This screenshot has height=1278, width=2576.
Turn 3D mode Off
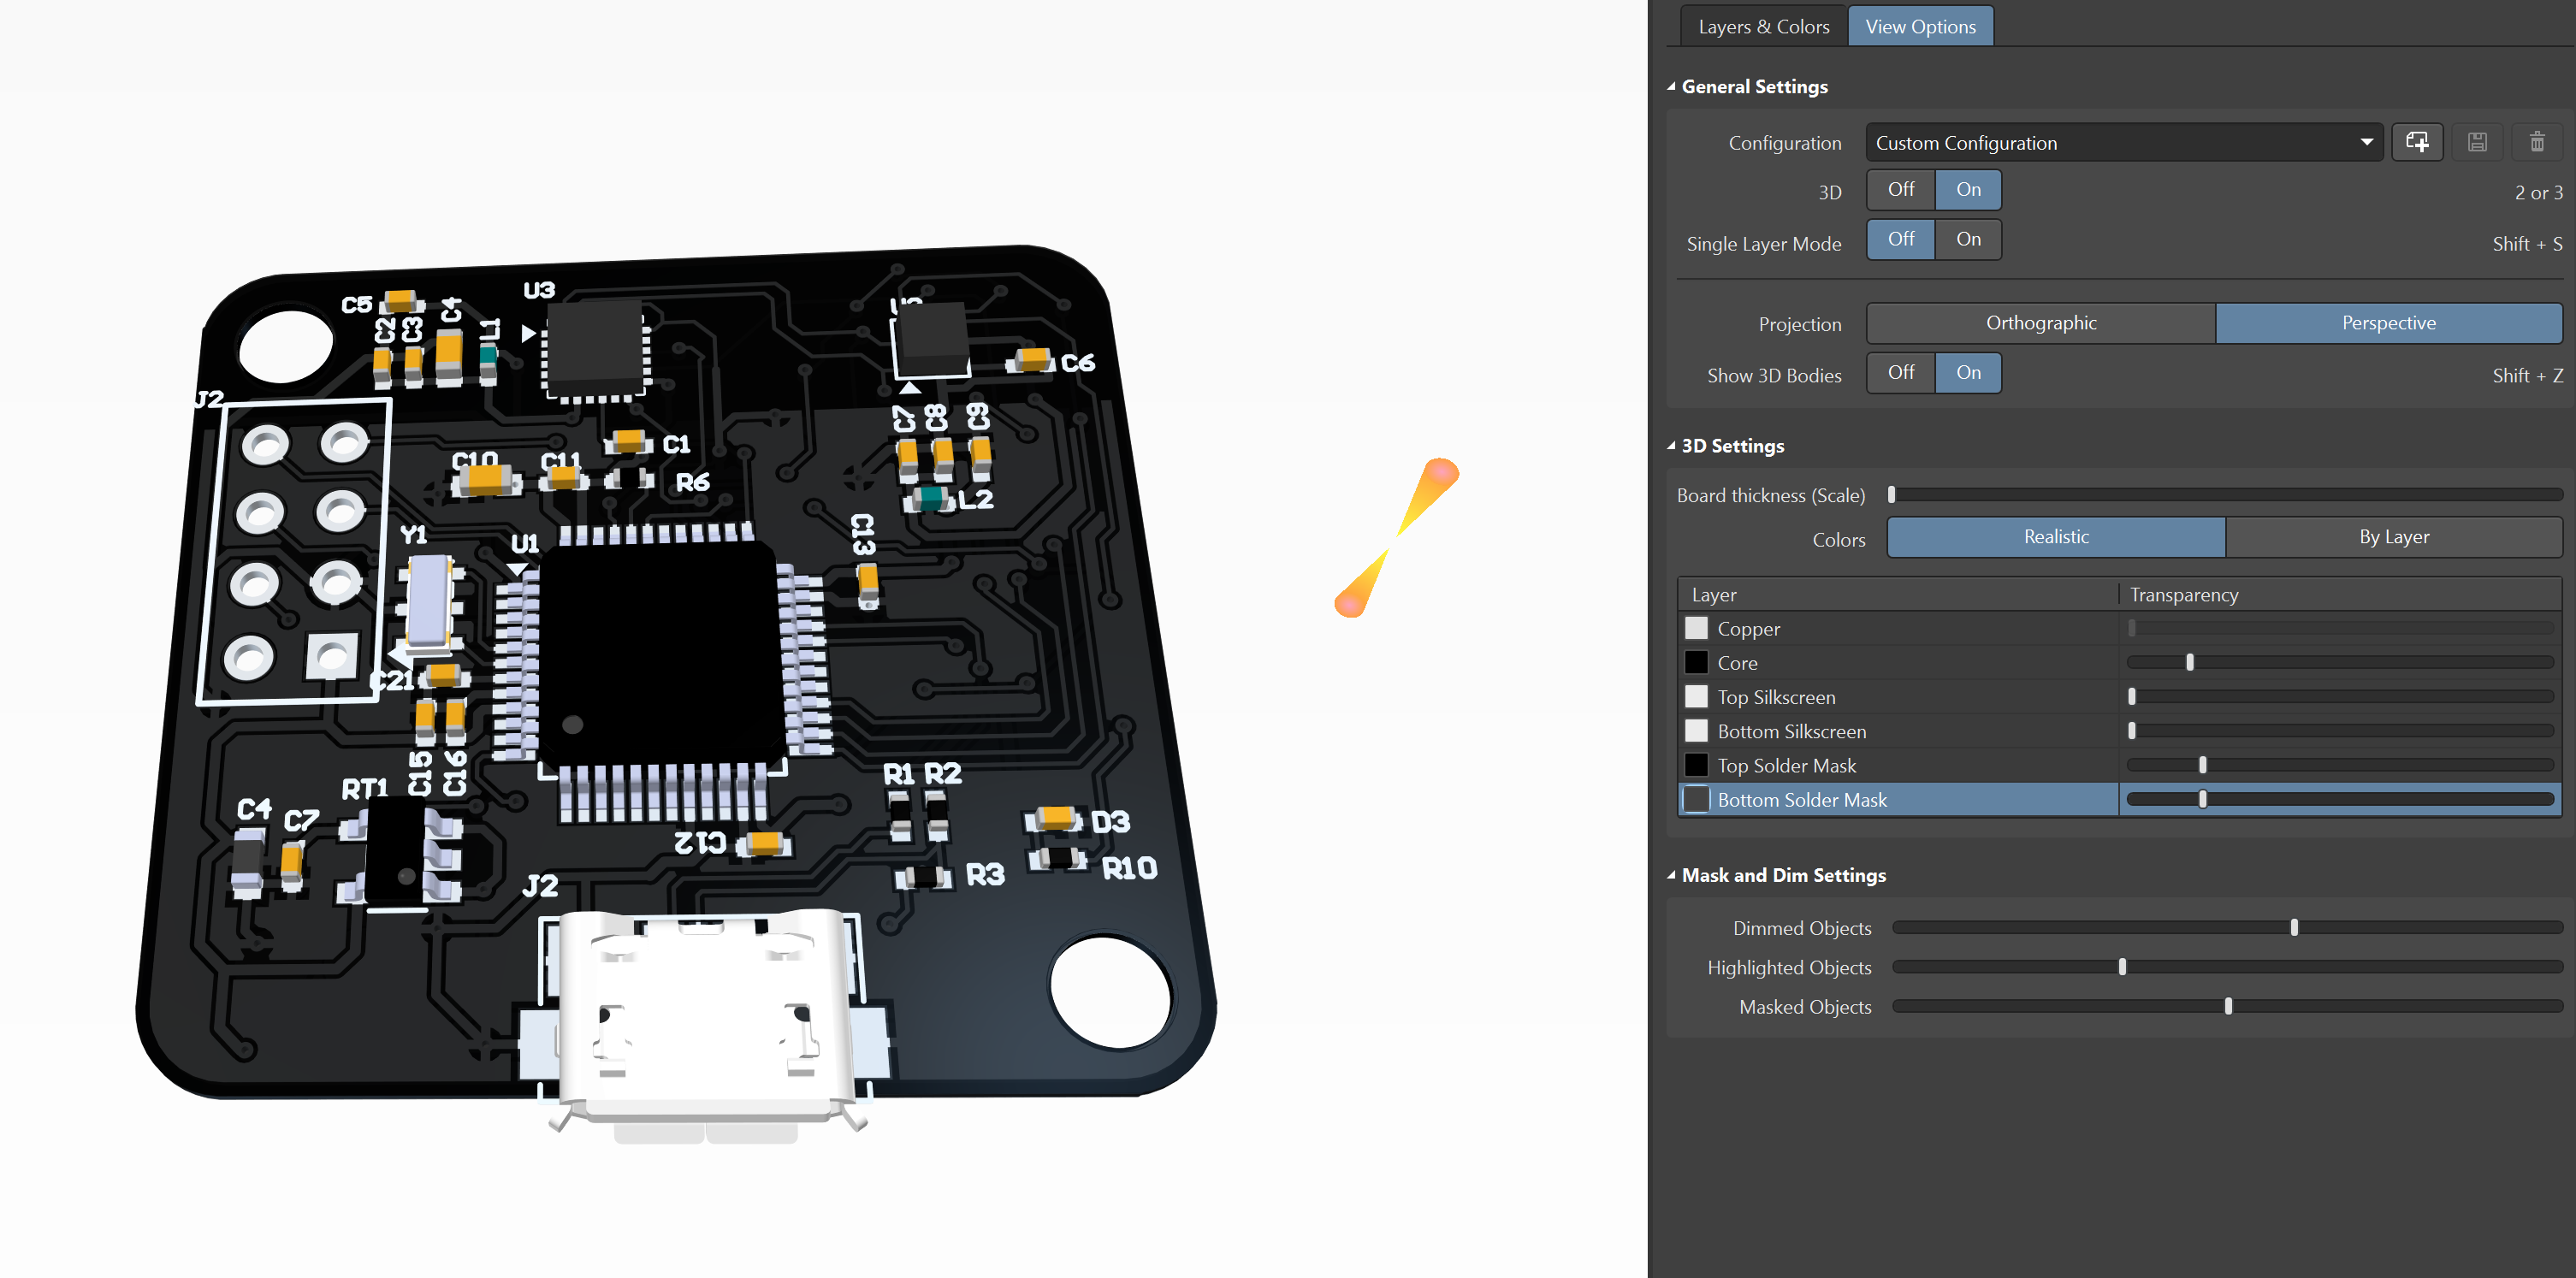coord(1900,190)
